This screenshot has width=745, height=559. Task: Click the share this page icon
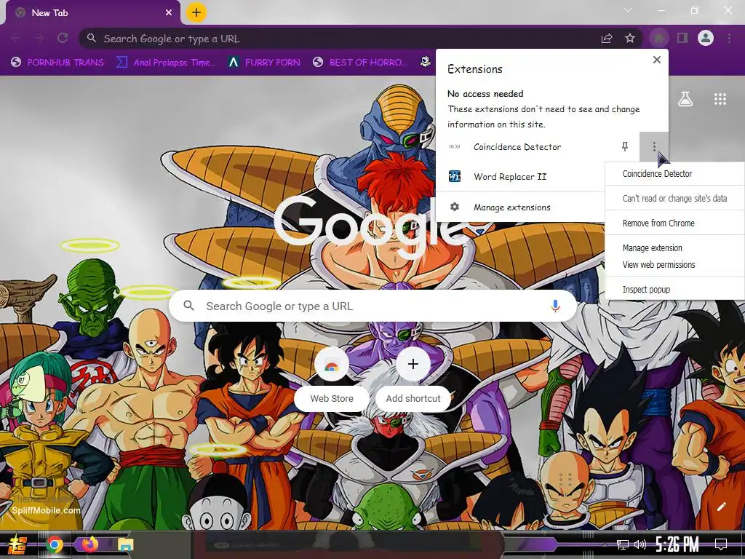pyautogui.click(x=607, y=38)
